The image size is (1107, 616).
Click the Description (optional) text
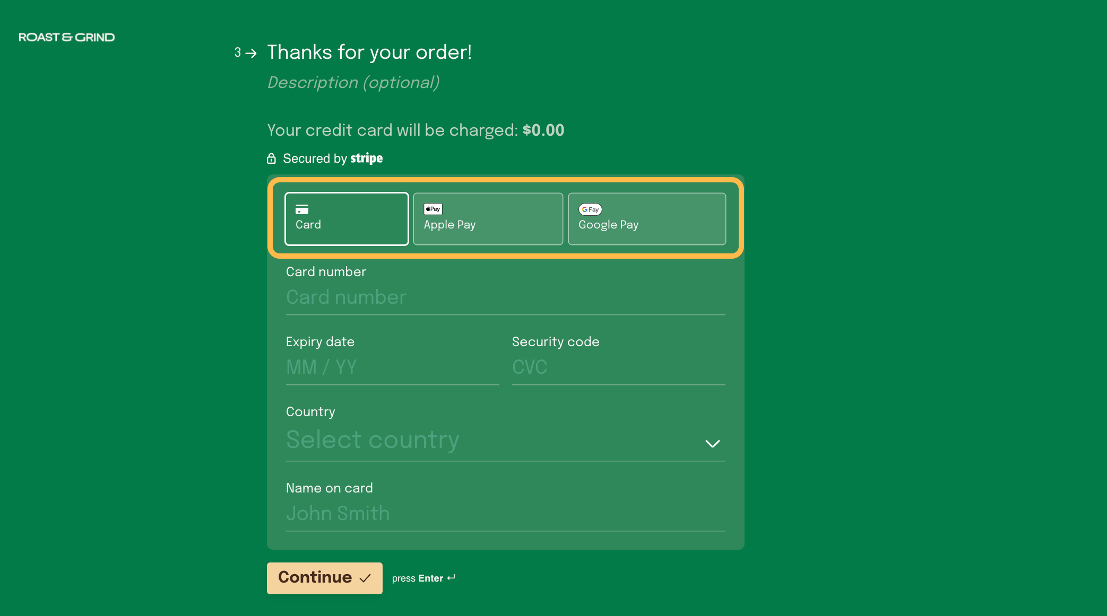coord(353,83)
